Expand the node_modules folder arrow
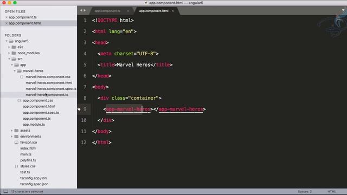 point(9,53)
